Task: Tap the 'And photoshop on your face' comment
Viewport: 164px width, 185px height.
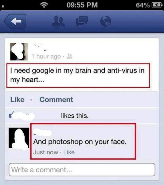Action: pos(80,141)
